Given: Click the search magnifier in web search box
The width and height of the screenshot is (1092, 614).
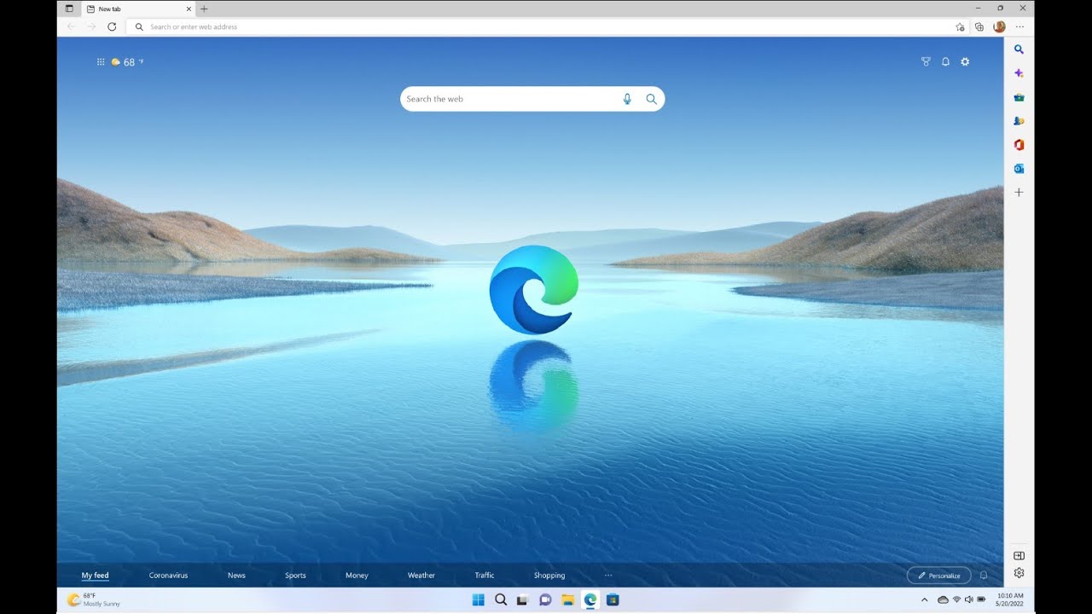Looking at the screenshot, I should tap(651, 99).
